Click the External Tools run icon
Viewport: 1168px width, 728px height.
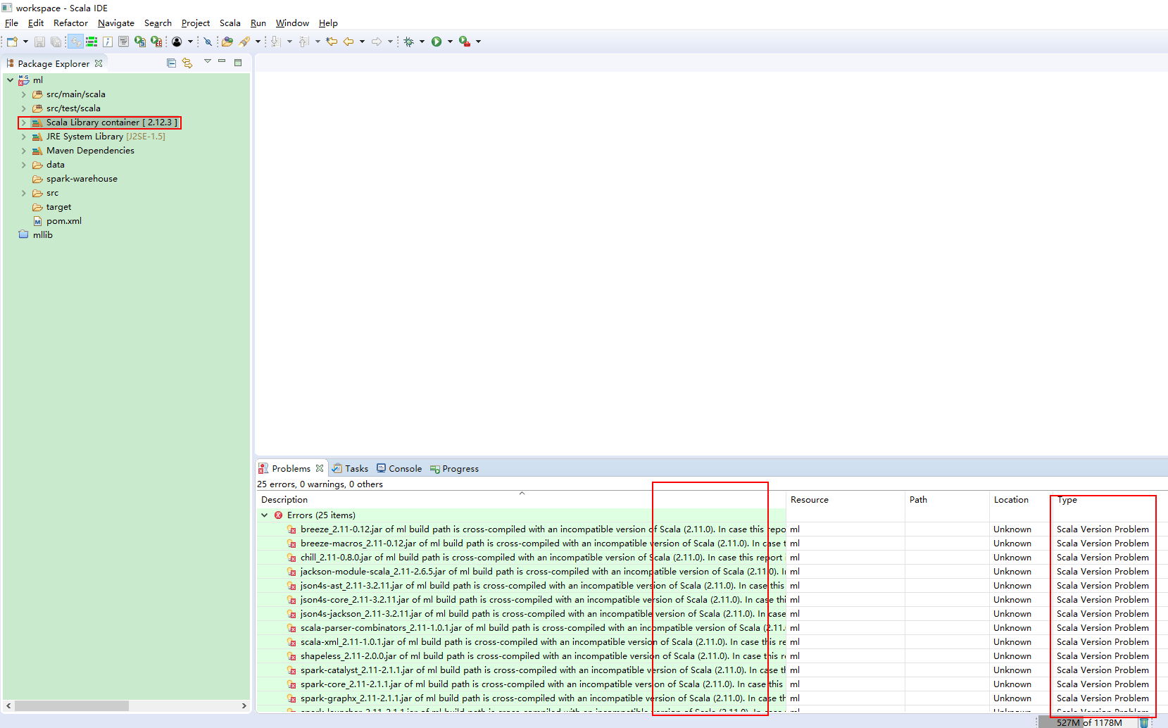pos(464,42)
